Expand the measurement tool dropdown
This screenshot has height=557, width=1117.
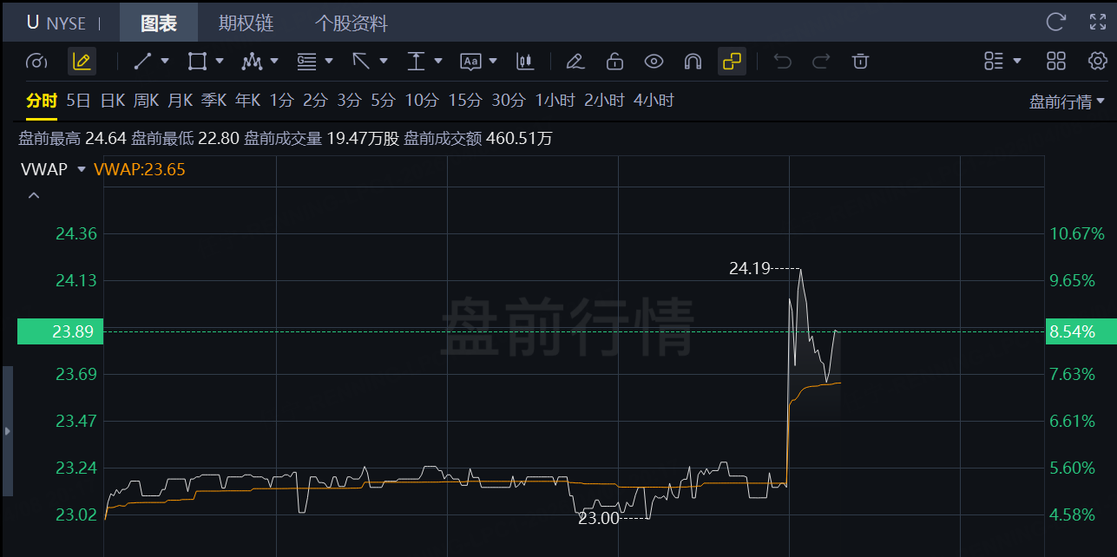tap(437, 62)
